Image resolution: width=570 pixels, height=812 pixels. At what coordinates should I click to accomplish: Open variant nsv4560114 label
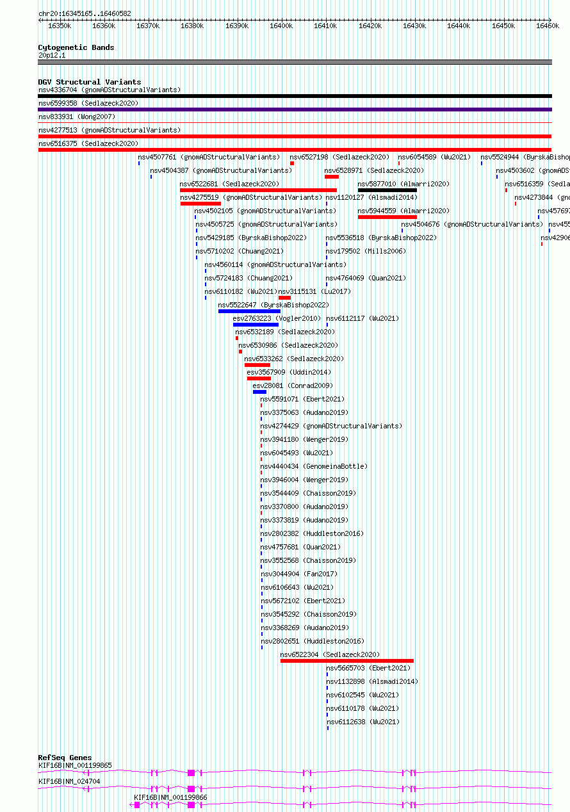275,264
